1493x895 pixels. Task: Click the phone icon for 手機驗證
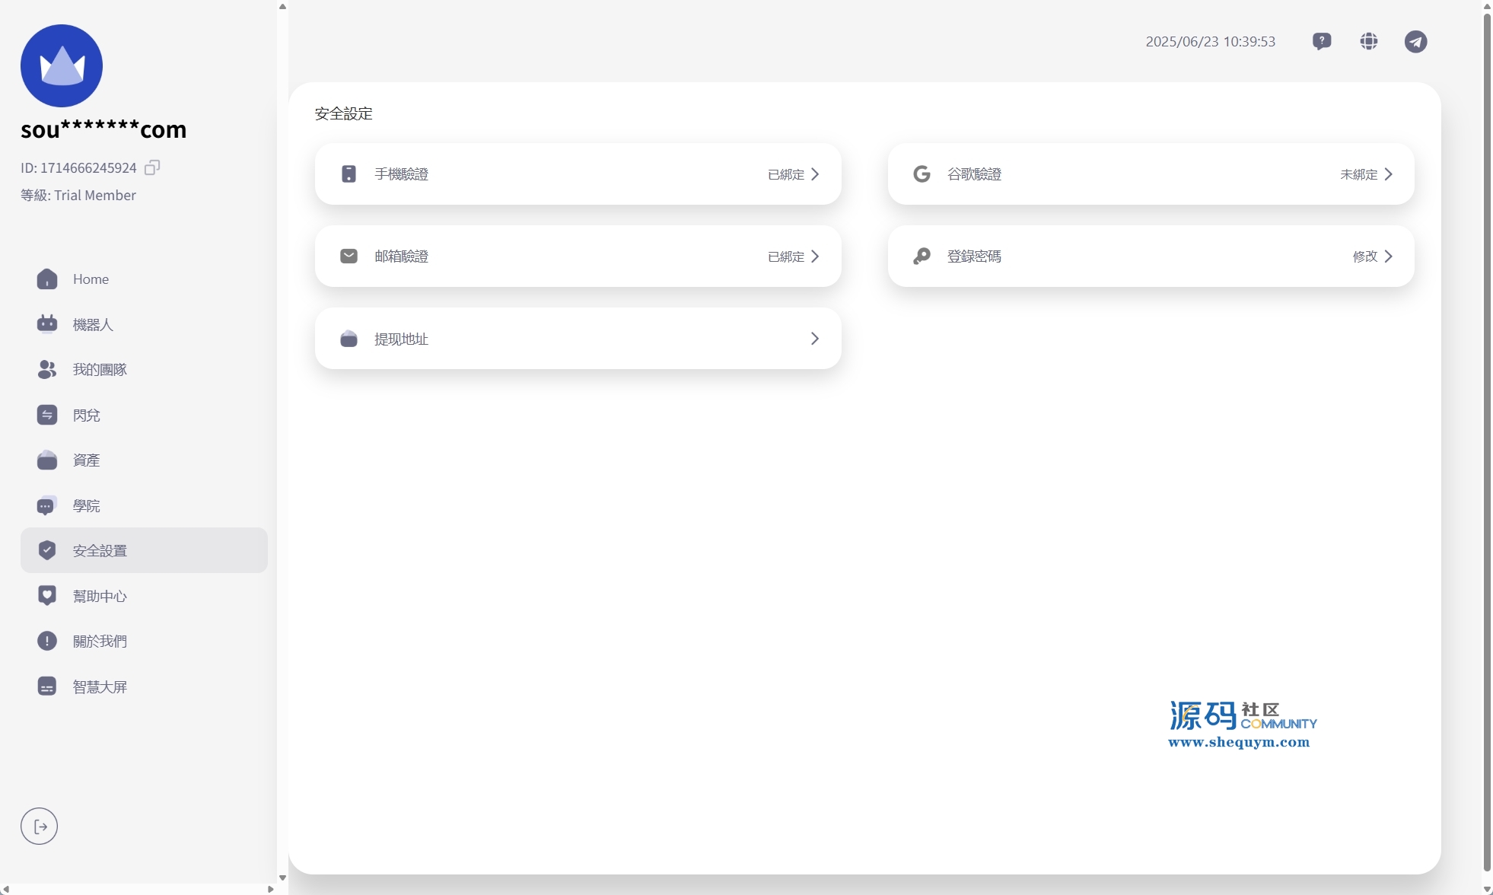349,174
